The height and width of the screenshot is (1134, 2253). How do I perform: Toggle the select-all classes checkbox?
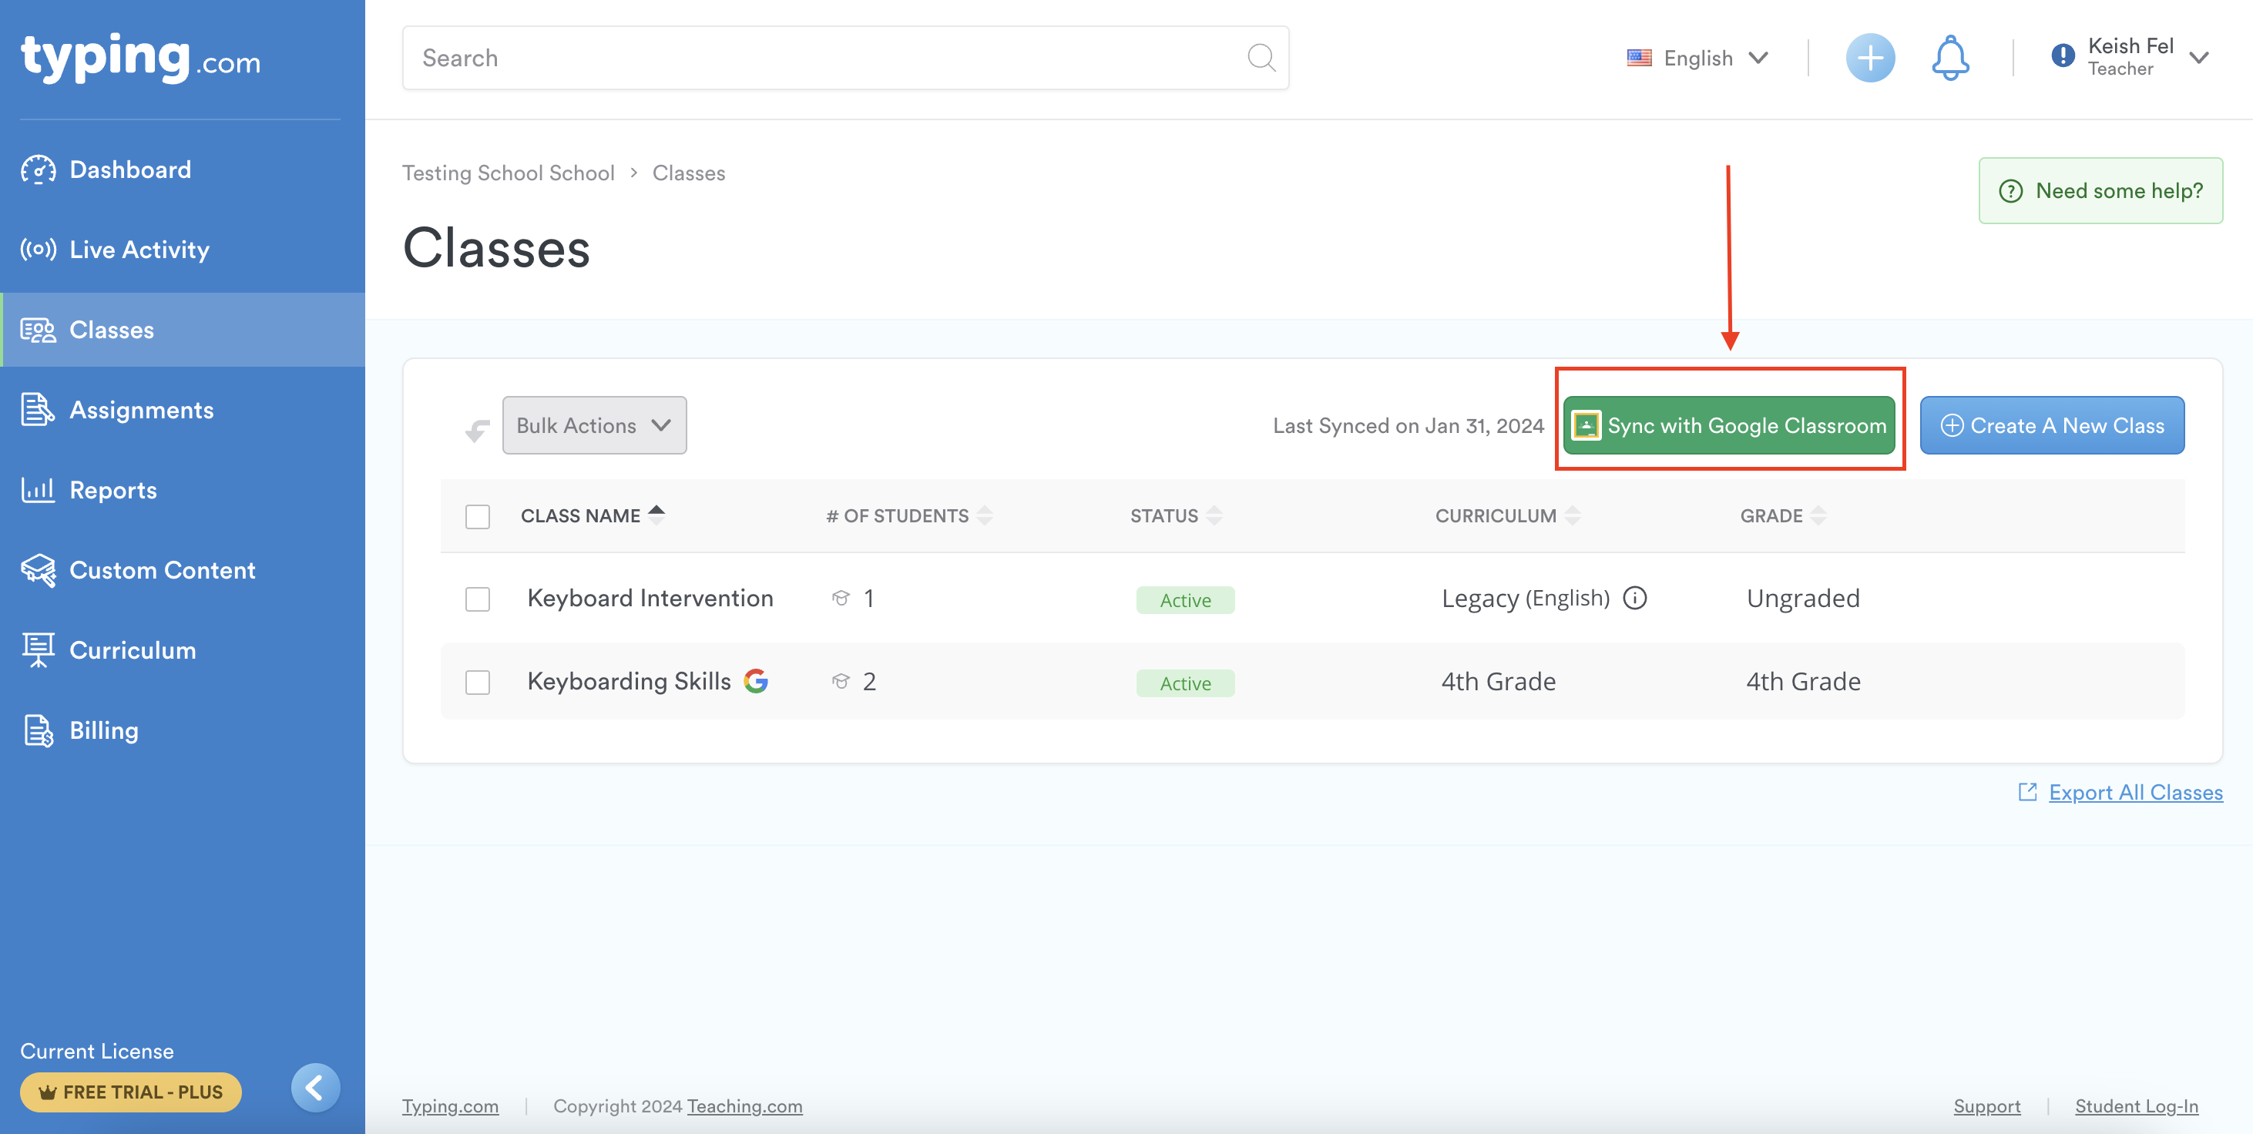pyautogui.click(x=478, y=517)
